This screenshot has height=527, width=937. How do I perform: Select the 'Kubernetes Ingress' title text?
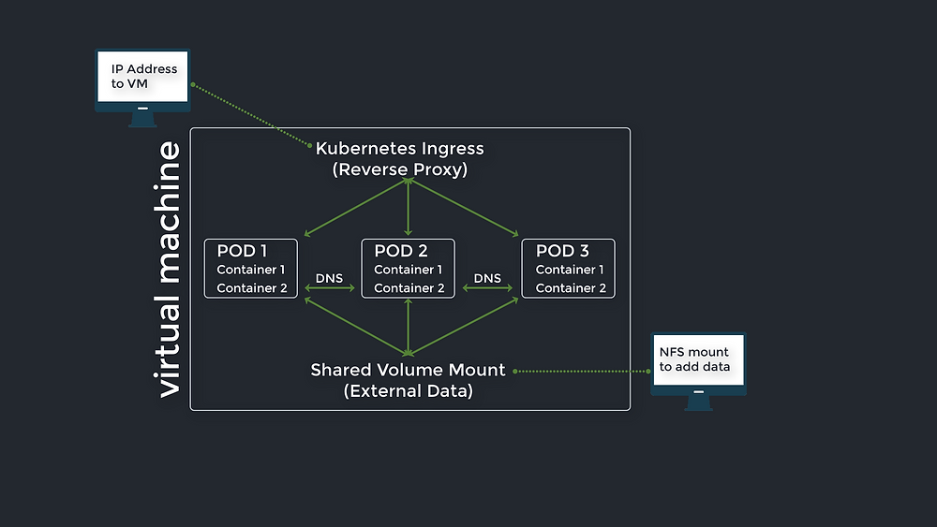point(400,149)
